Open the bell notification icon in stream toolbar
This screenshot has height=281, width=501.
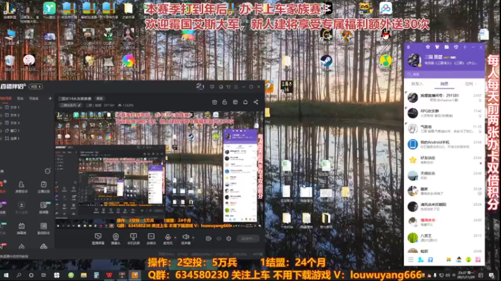click(x=245, y=102)
